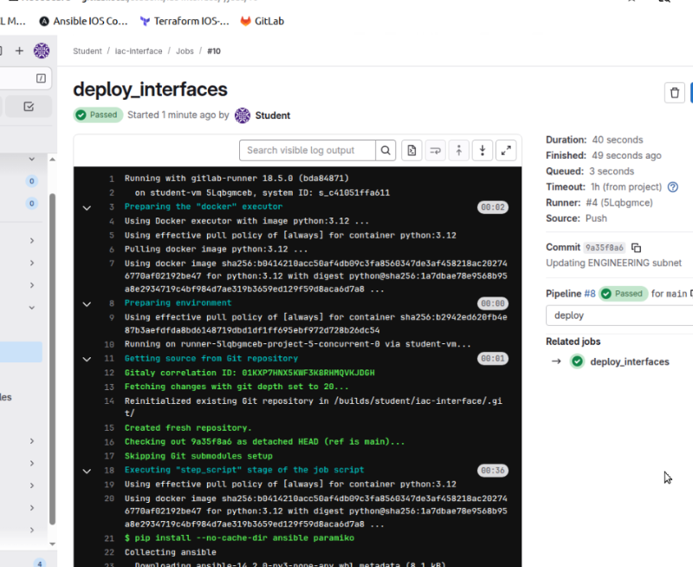Open commit 9a35f8a6 link

pos(604,248)
